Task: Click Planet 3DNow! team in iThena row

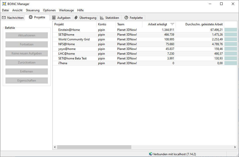Action: click(x=127, y=63)
